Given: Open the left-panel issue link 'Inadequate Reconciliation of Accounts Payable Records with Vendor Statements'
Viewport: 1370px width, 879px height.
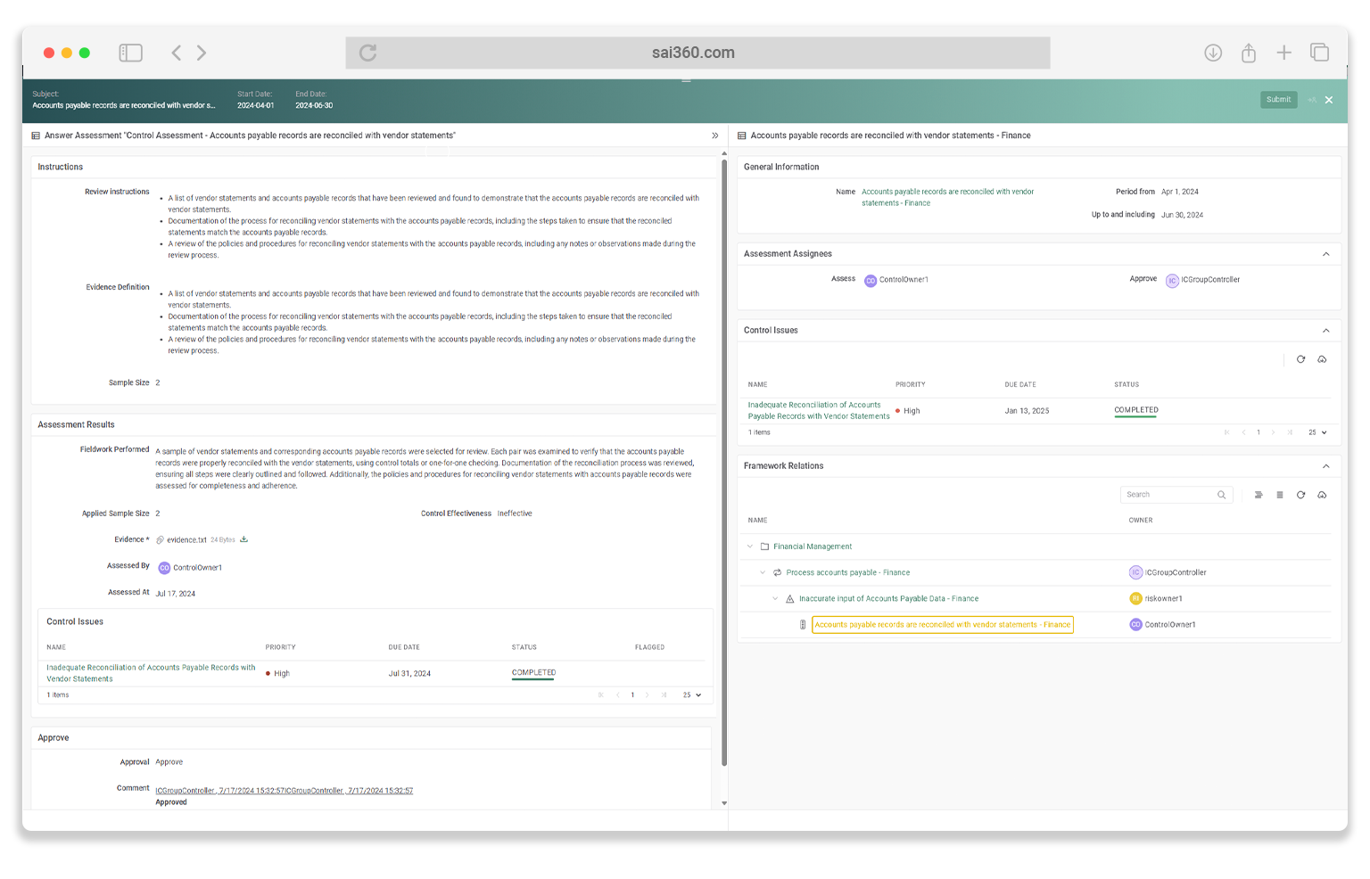Looking at the screenshot, I should [151, 673].
